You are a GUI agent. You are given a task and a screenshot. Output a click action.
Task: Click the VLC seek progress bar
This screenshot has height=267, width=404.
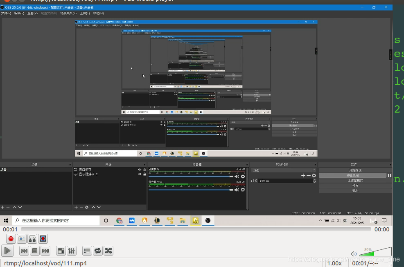click(x=196, y=229)
